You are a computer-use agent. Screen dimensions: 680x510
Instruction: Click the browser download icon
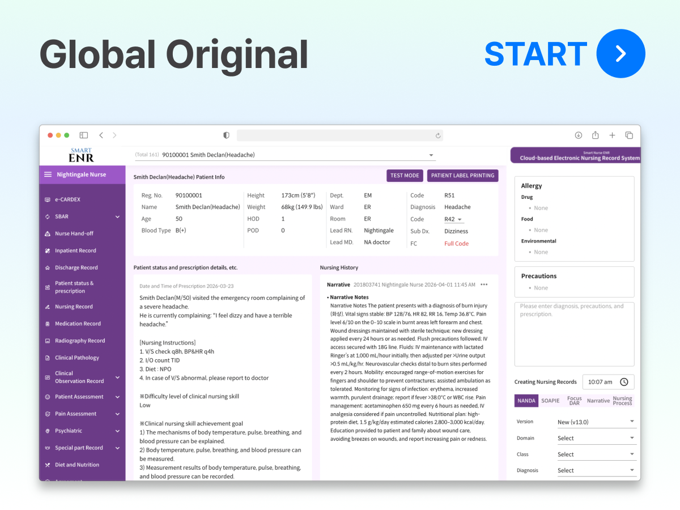[579, 135]
